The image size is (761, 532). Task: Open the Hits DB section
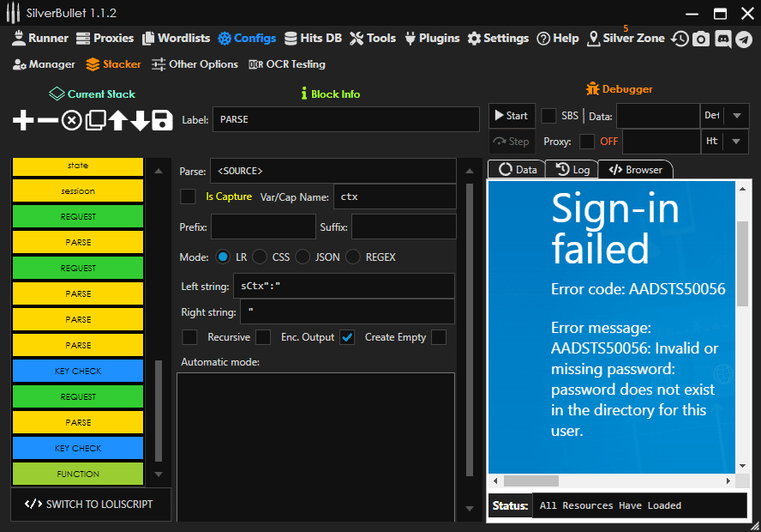click(313, 38)
